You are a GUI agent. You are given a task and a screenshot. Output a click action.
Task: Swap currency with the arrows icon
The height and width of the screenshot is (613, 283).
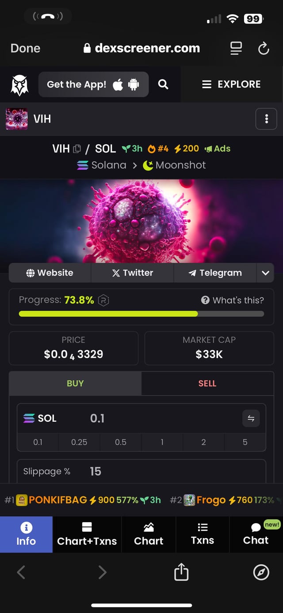(x=251, y=418)
